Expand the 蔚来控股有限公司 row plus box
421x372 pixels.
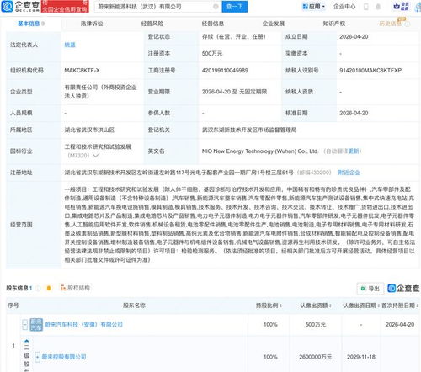pyautogui.click(x=37, y=357)
